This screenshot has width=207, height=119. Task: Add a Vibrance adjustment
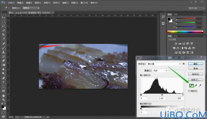coord(192,43)
